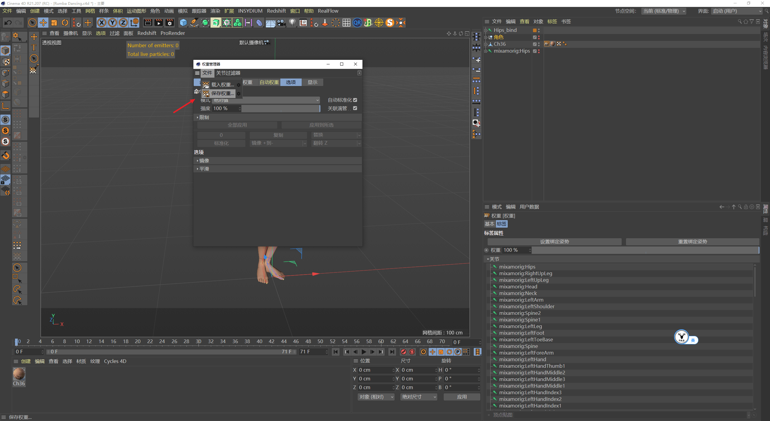
Task: Open the 翻转 Z dropdown arrow
Action: click(x=359, y=143)
